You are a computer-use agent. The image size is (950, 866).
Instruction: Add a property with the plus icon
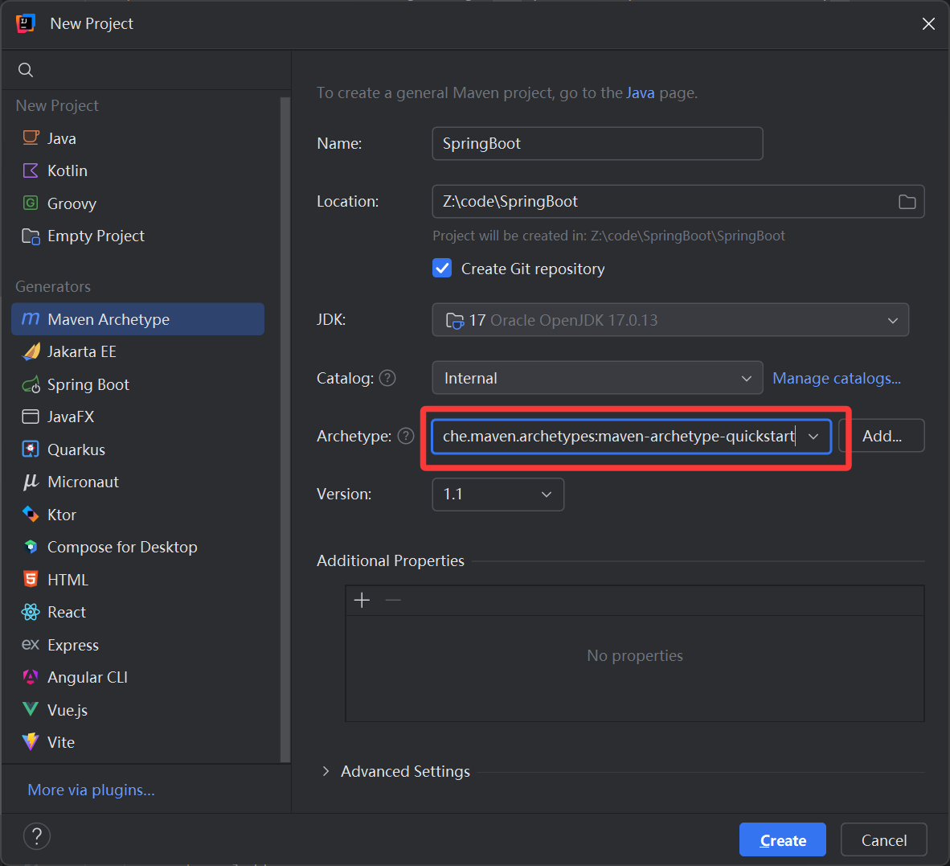click(362, 601)
